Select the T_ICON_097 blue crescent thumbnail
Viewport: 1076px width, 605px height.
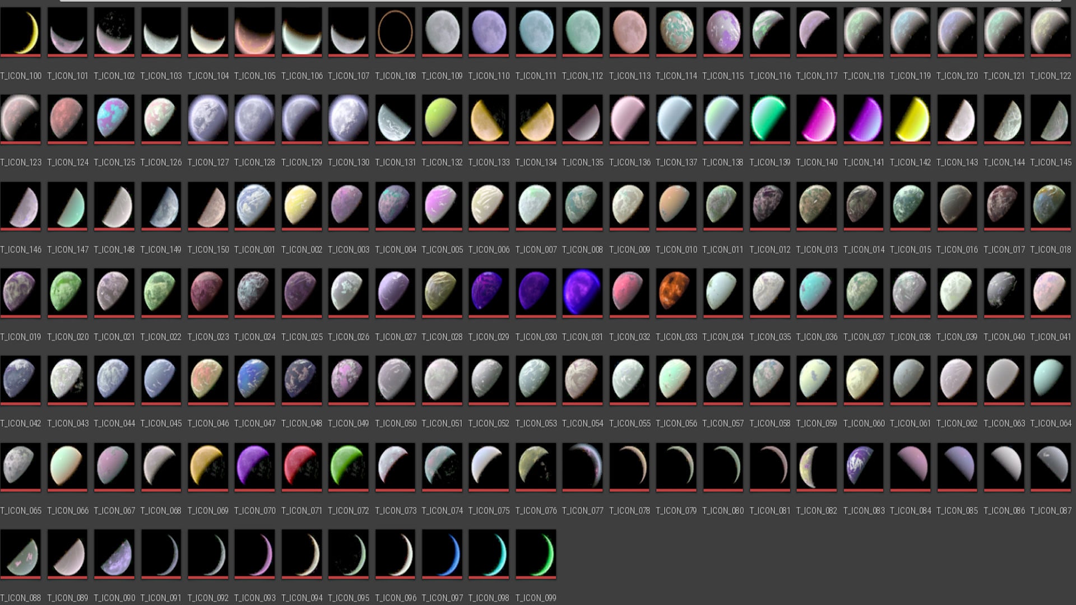[442, 553]
